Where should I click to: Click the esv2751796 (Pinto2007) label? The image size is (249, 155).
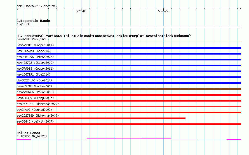pyautogui.click(x=35, y=57)
